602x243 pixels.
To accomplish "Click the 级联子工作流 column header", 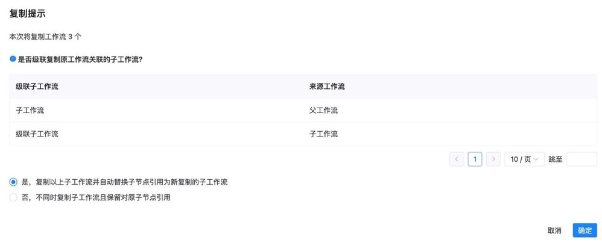I will pyautogui.click(x=37, y=87).
